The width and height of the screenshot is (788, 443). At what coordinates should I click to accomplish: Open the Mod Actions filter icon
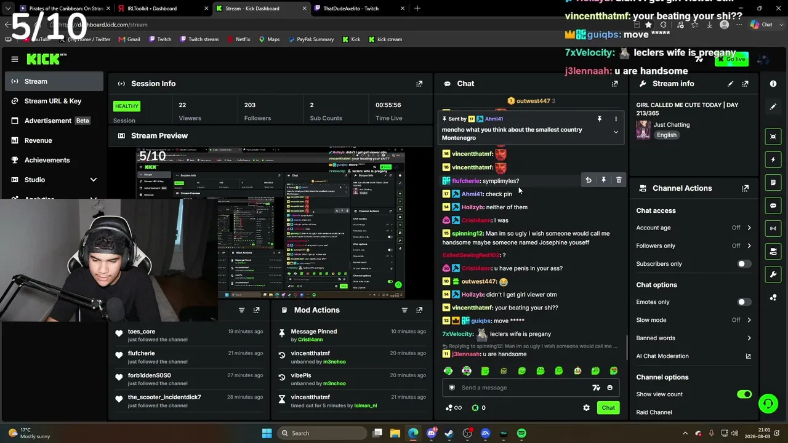click(x=404, y=310)
